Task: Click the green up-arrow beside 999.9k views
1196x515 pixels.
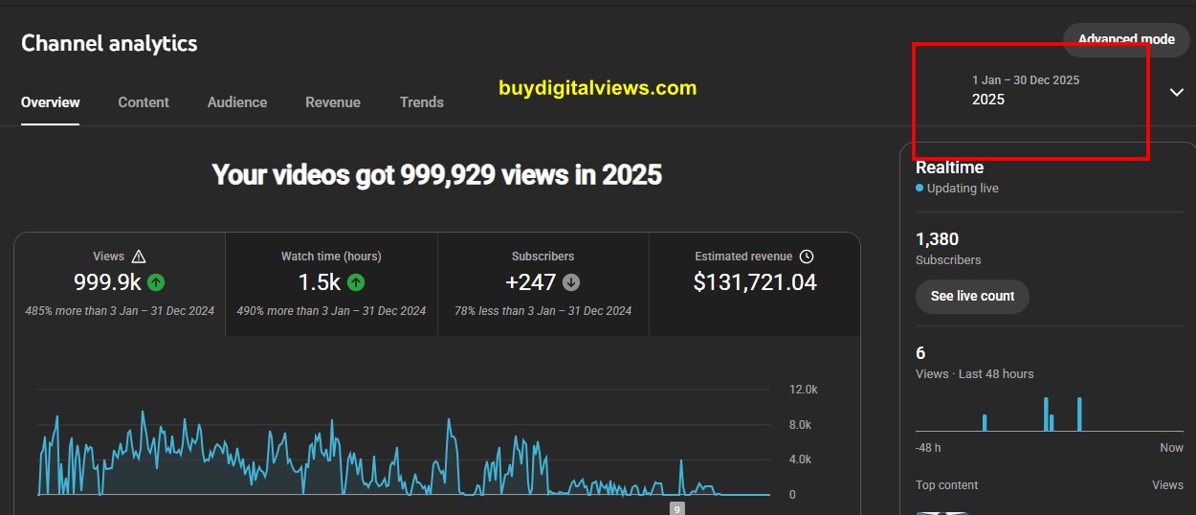Action: [156, 282]
